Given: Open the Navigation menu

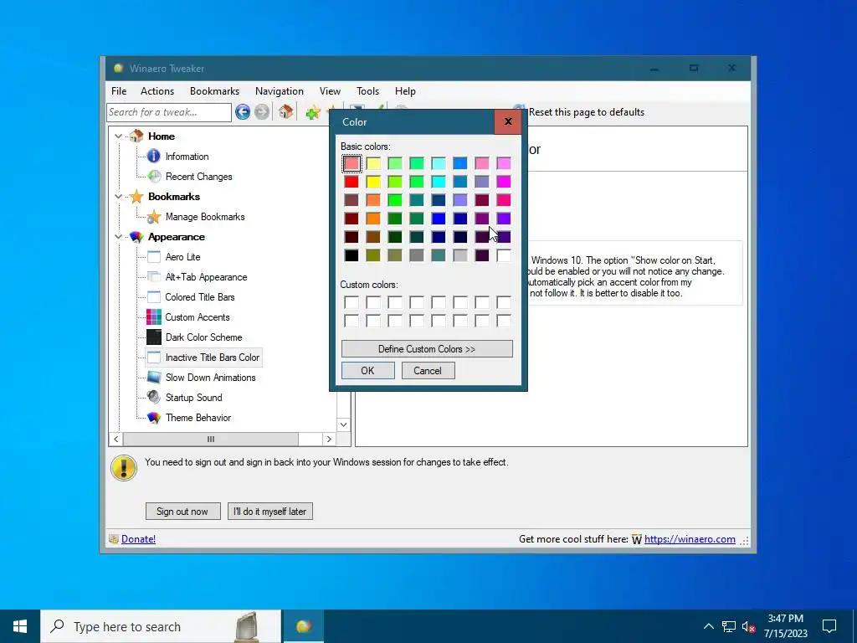Looking at the screenshot, I should [x=280, y=91].
